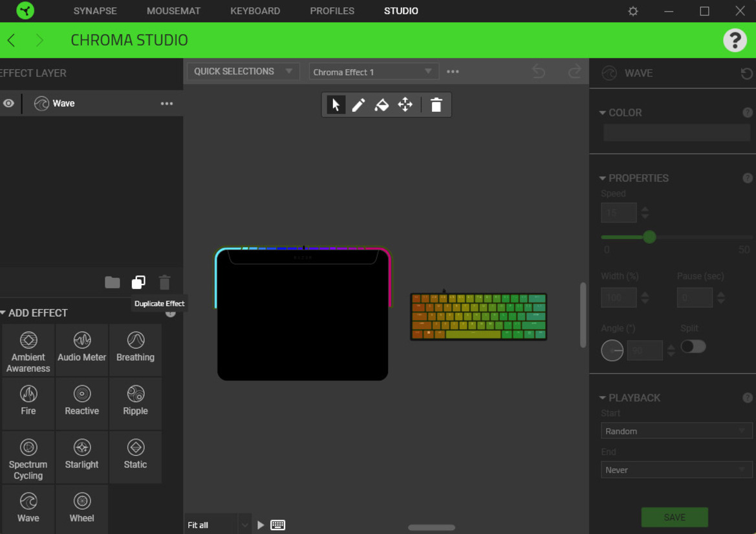Add Spectrum Cycling effect
The width and height of the screenshot is (756, 534).
click(28, 458)
